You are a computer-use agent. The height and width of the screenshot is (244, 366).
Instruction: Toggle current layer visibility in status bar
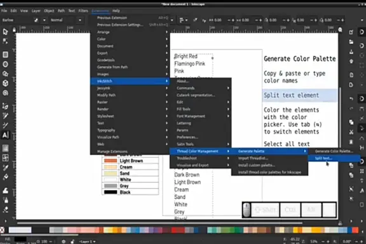(x=64, y=241)
